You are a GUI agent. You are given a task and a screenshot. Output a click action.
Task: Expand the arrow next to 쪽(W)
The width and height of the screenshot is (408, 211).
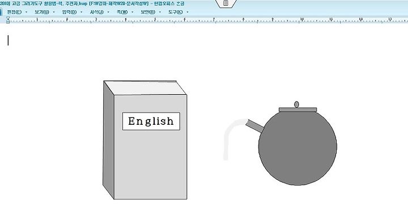[x=132, y=12]
